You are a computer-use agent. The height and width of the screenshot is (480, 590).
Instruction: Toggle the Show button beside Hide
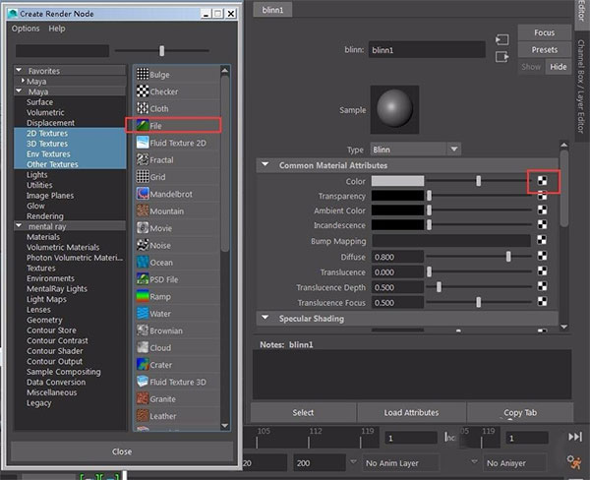(531, 66)
